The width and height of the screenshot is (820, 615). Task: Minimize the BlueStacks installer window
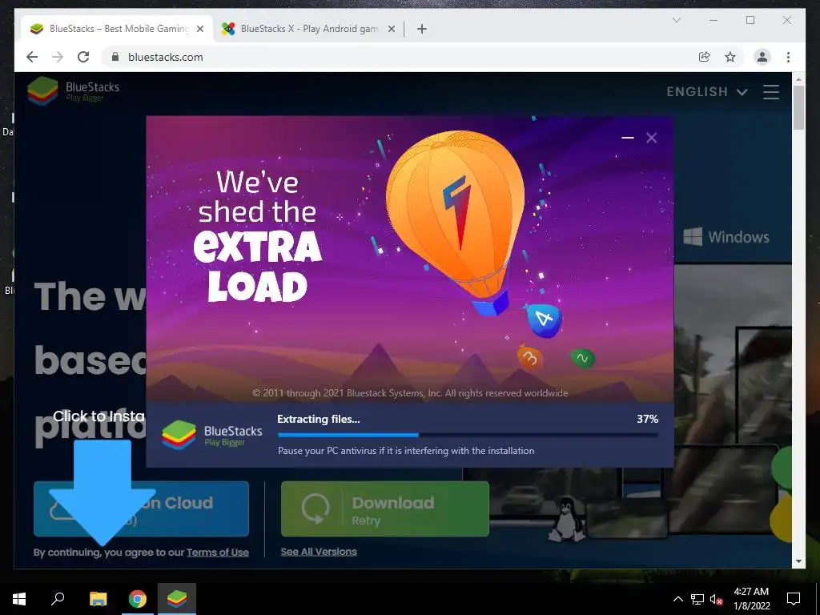click(628, 138)
